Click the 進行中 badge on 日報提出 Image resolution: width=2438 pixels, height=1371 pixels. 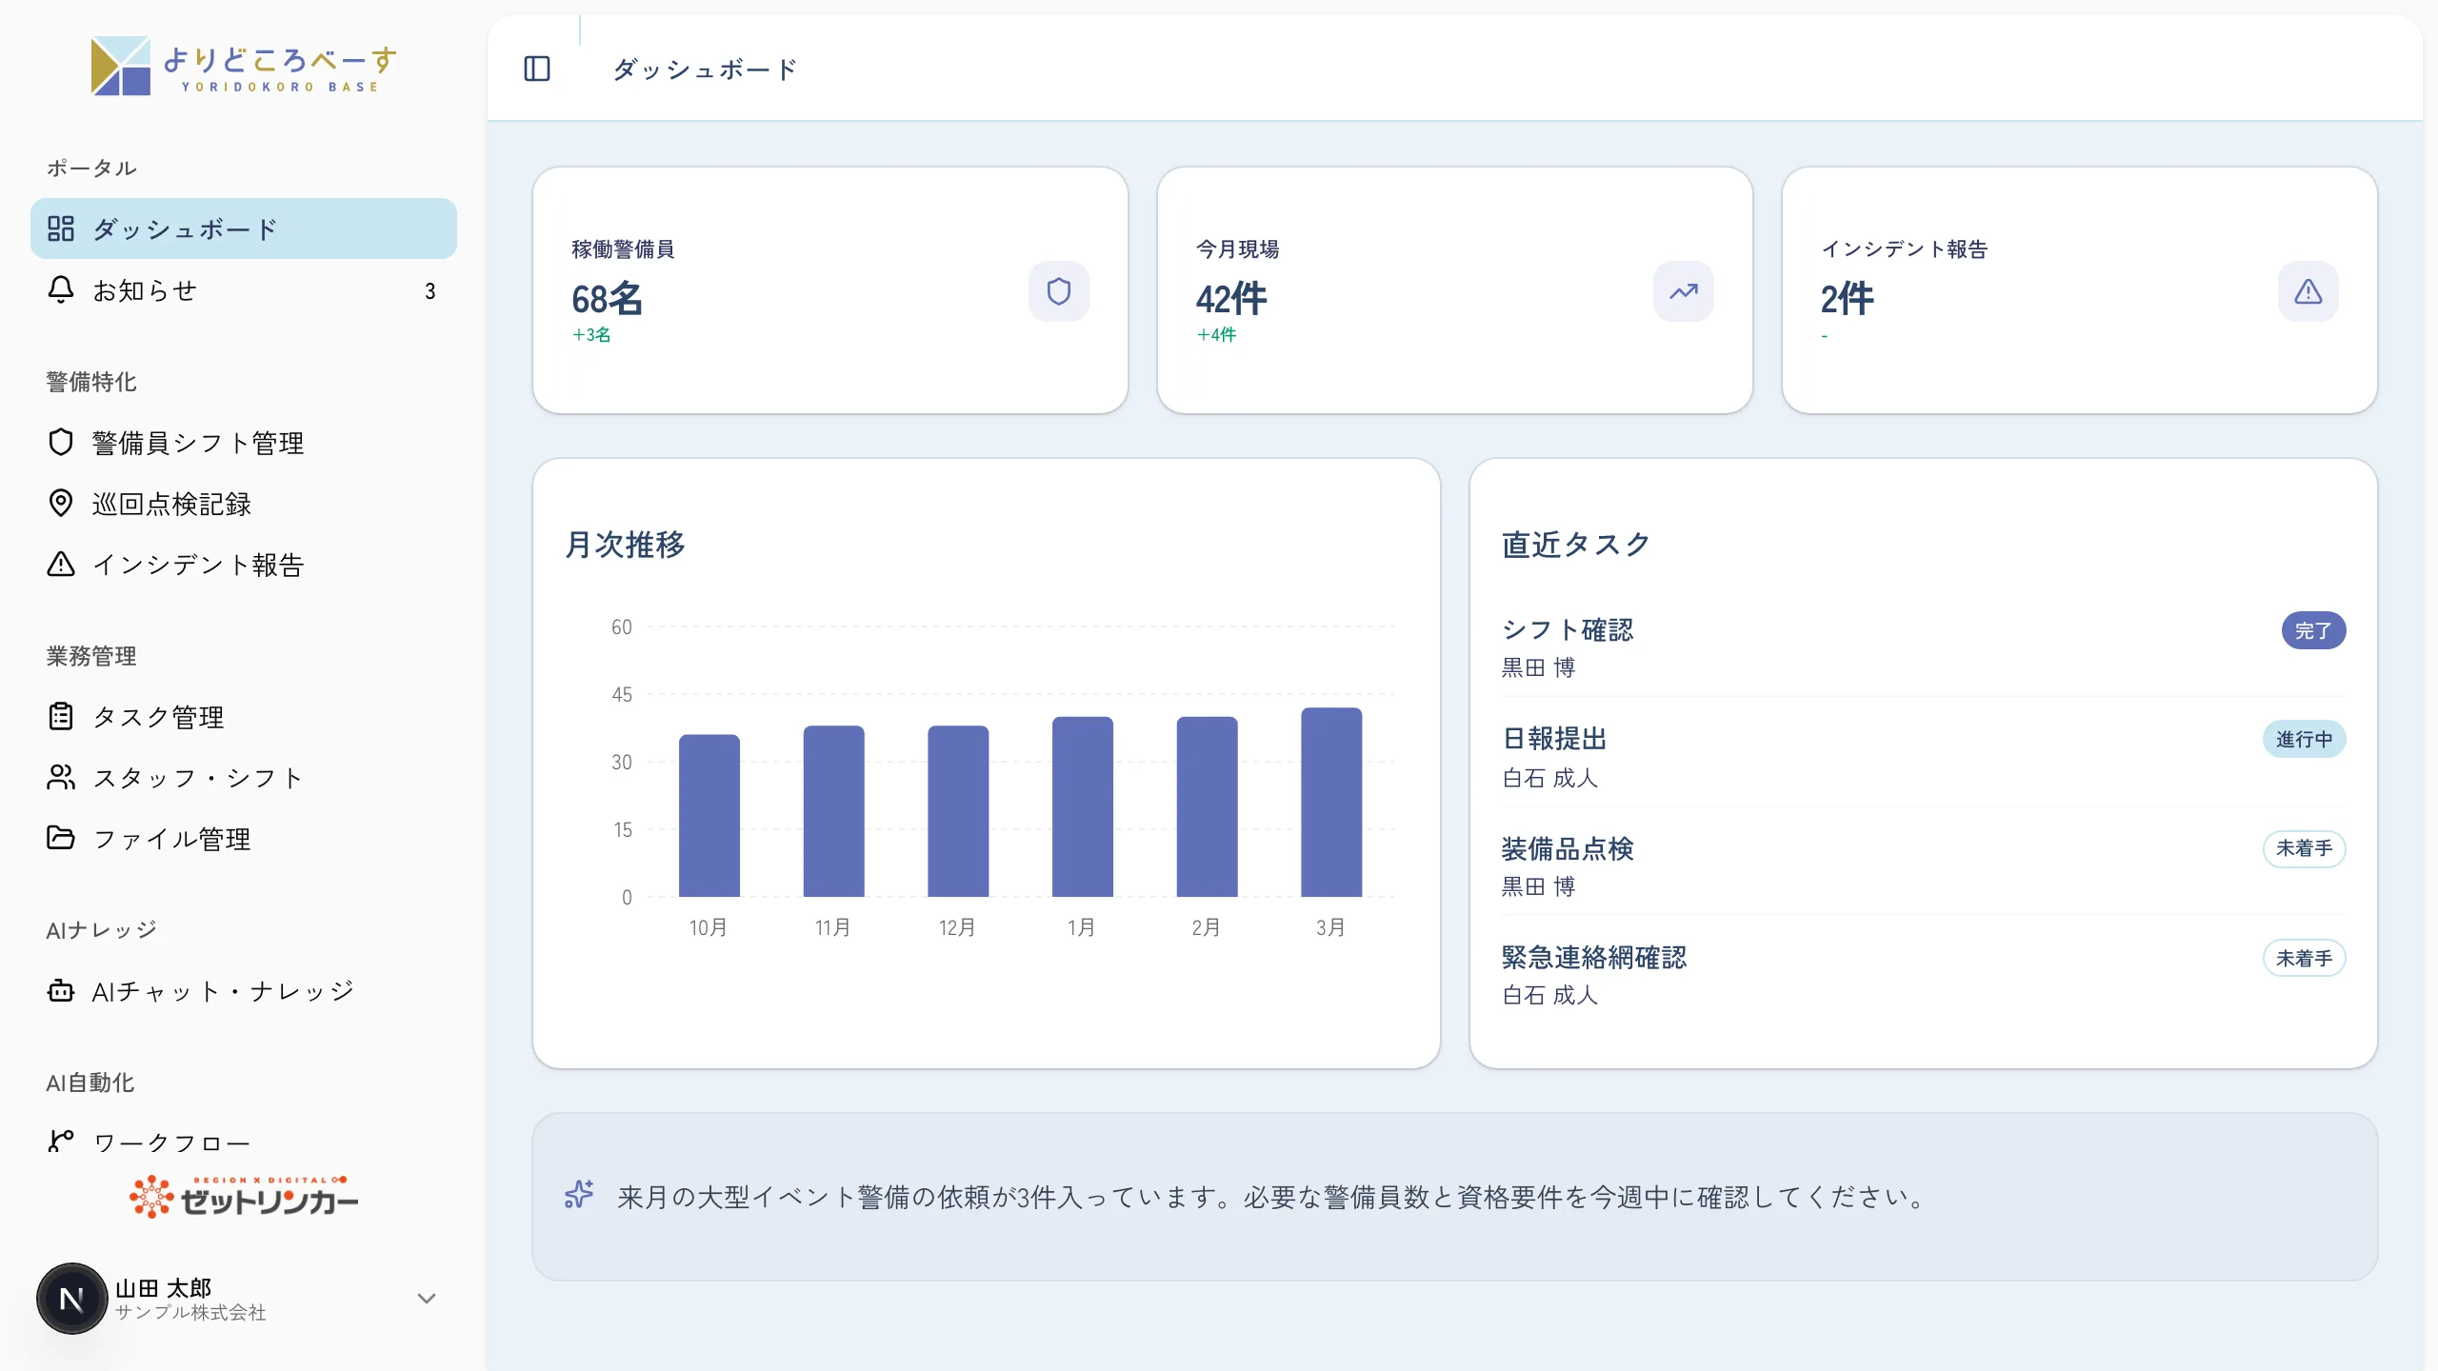click(x=2304, y=739)
